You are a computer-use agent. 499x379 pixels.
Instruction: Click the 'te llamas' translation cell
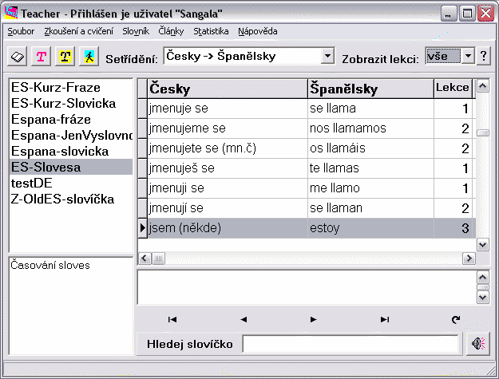(370, 168)
